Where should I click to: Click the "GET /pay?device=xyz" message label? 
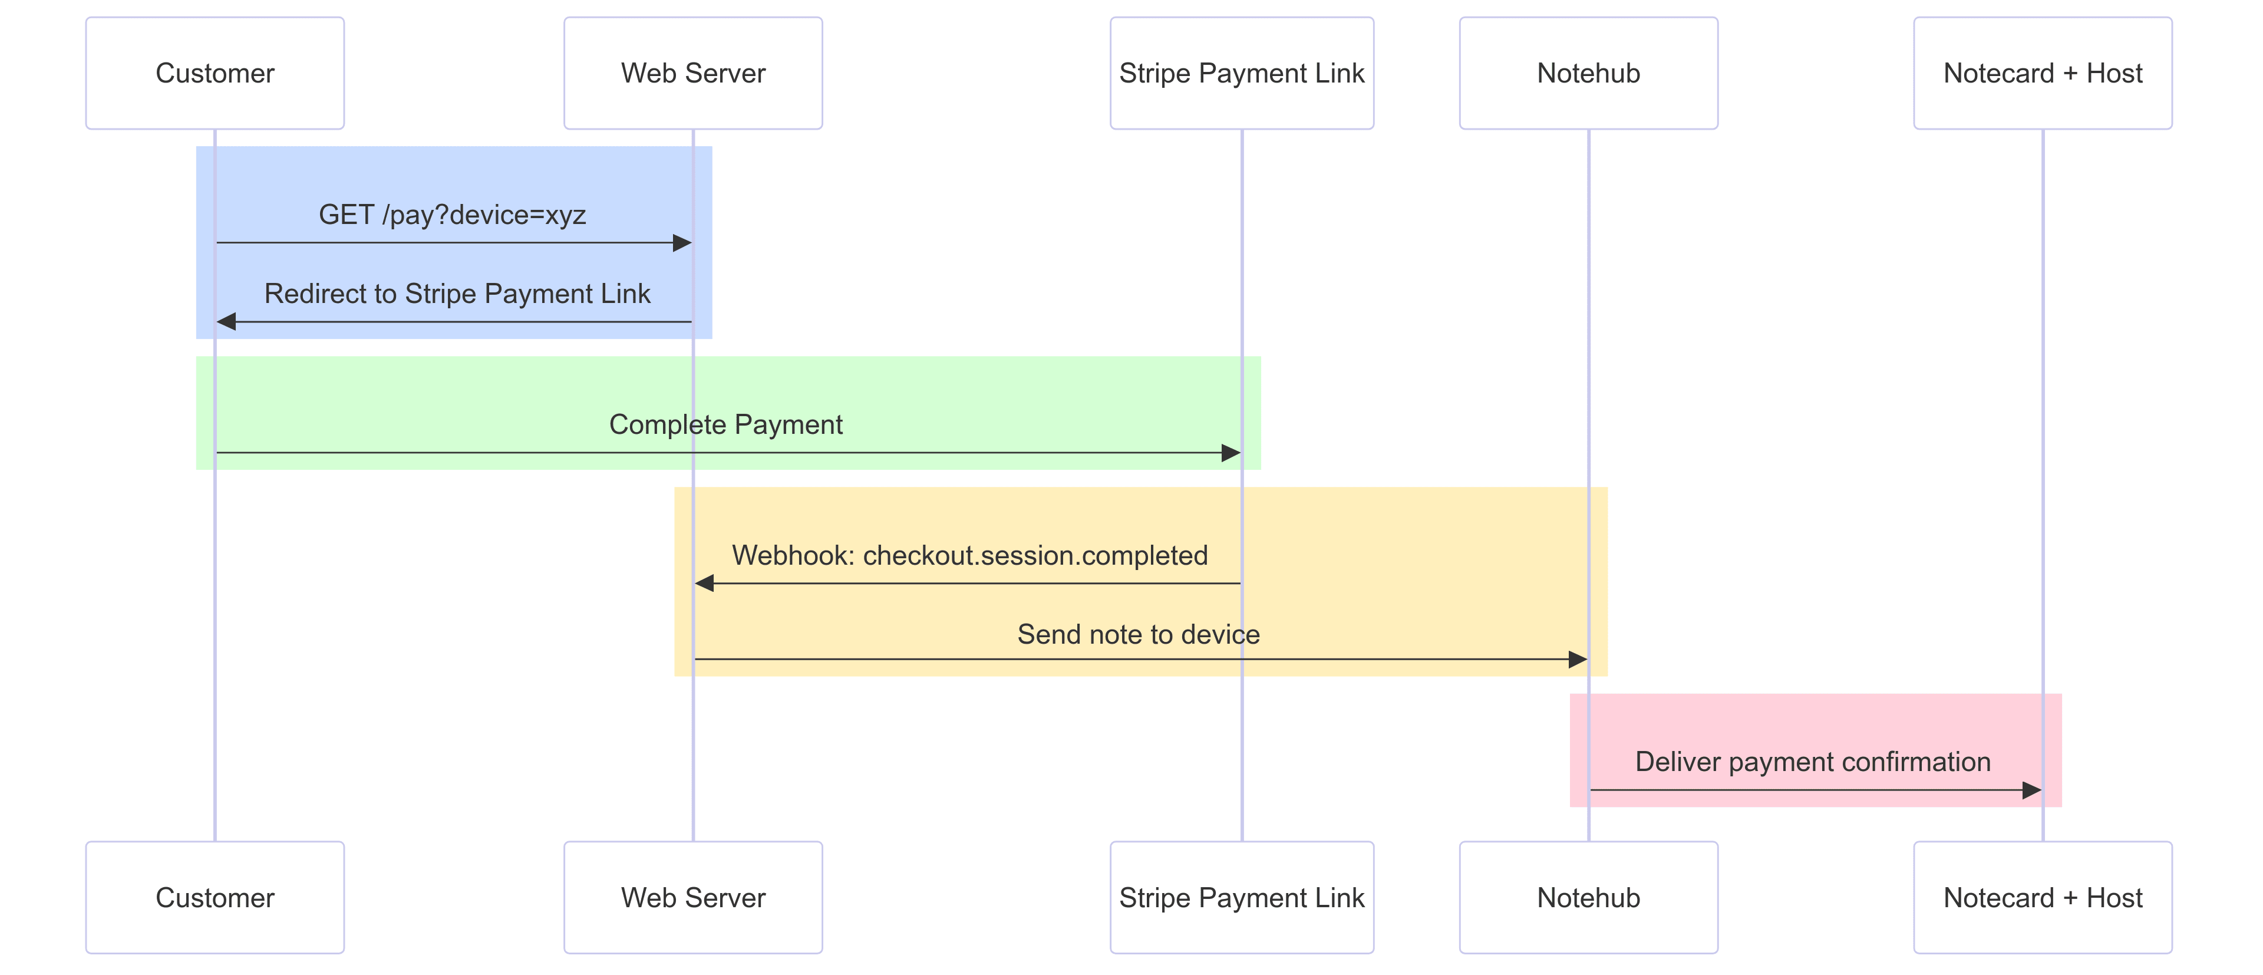pos(453,215)
